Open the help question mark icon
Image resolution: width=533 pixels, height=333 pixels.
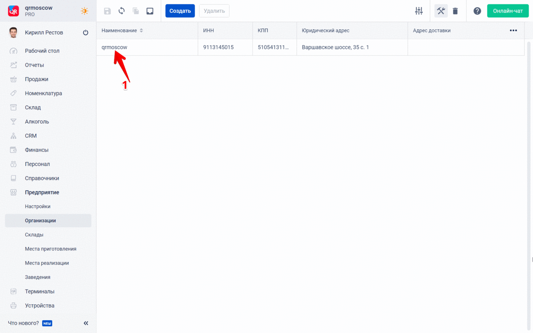pos(477,11)
